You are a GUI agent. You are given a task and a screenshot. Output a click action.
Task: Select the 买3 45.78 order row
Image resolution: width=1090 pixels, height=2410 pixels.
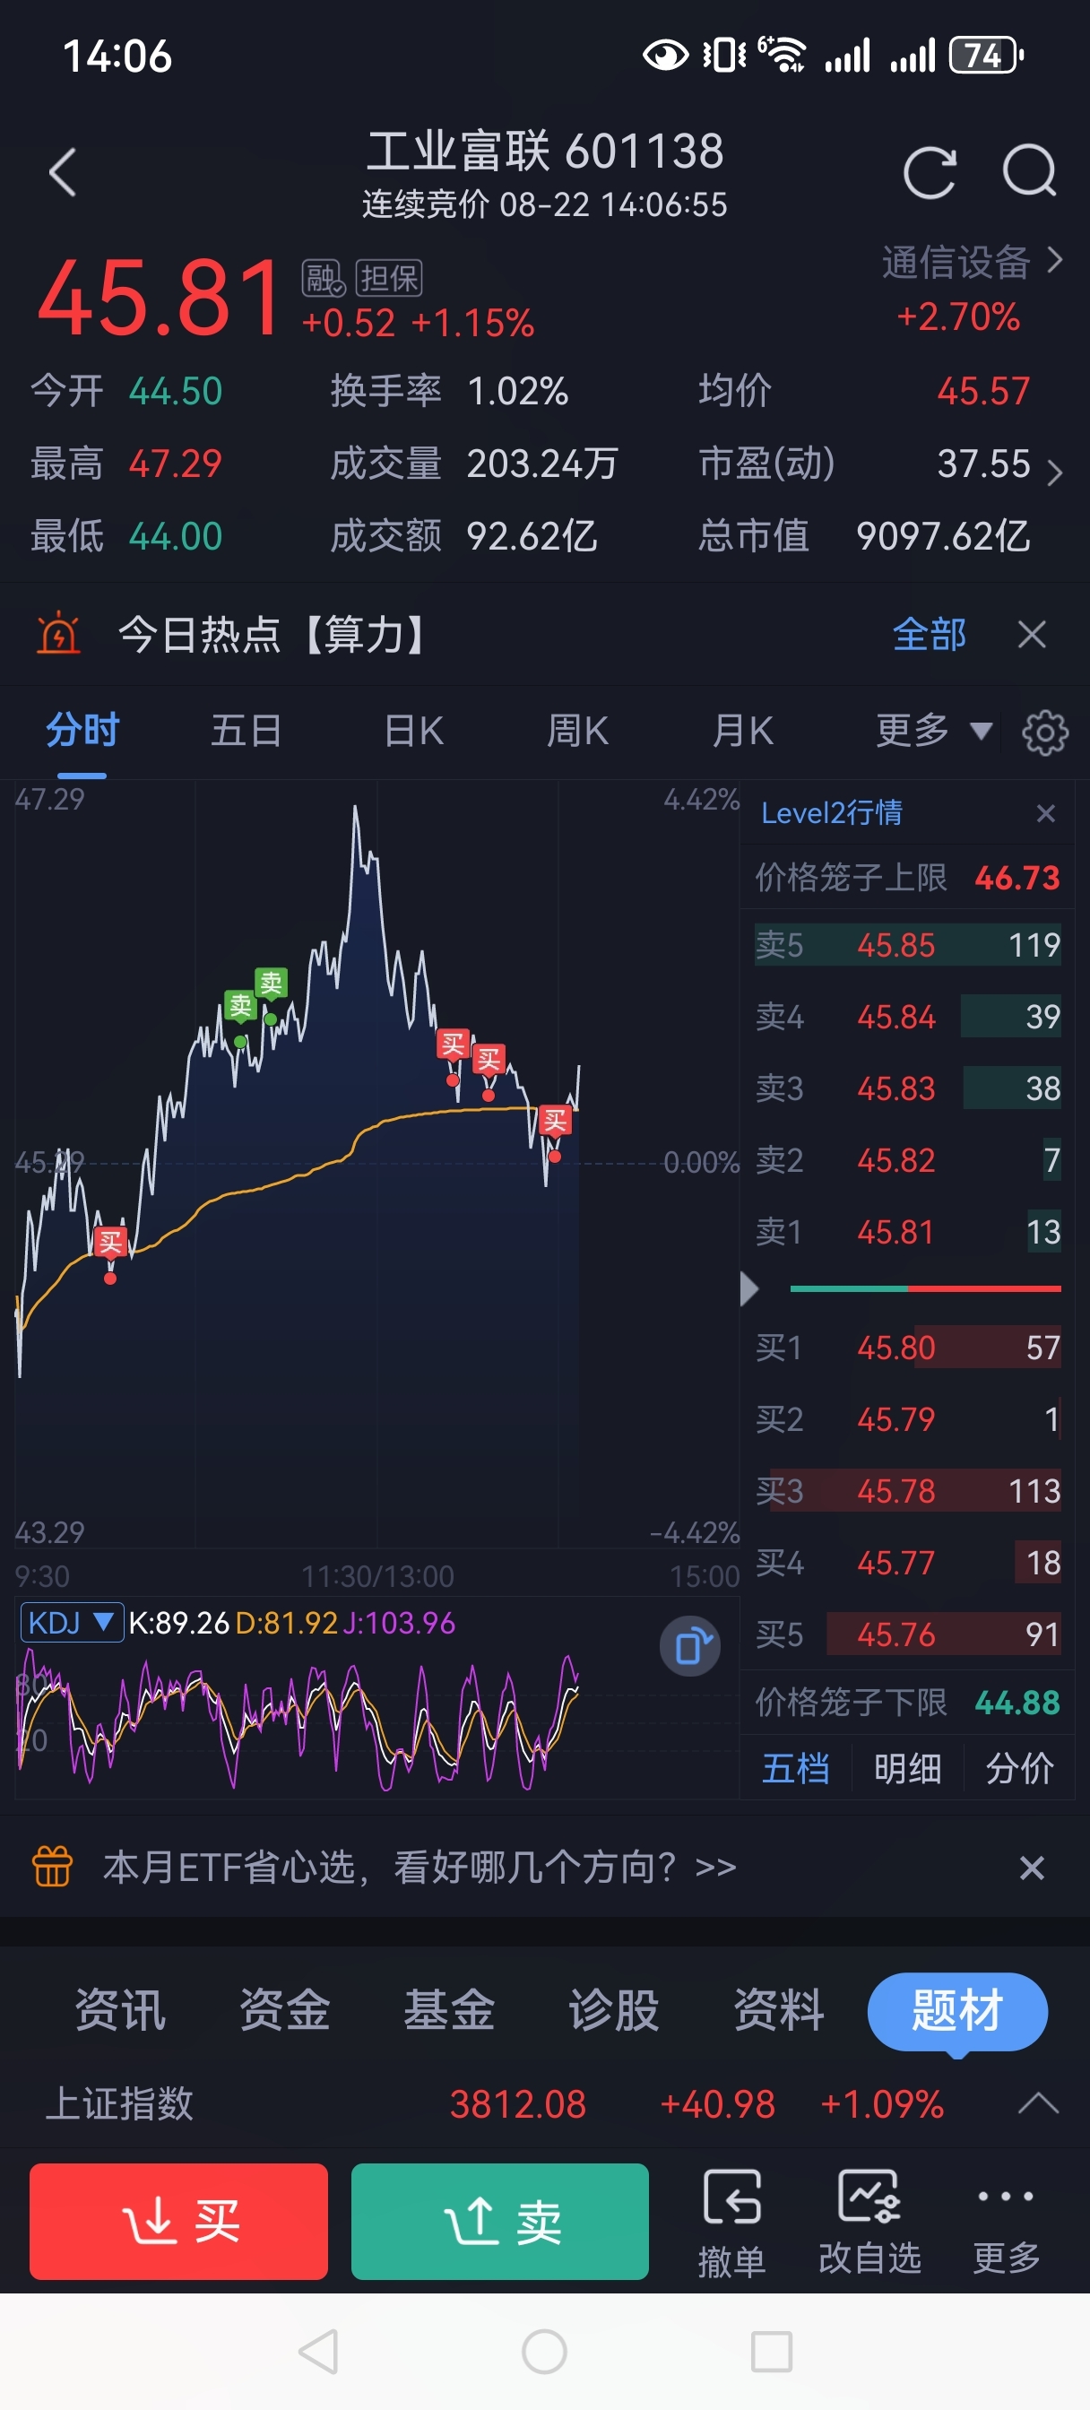[907, 1490]
